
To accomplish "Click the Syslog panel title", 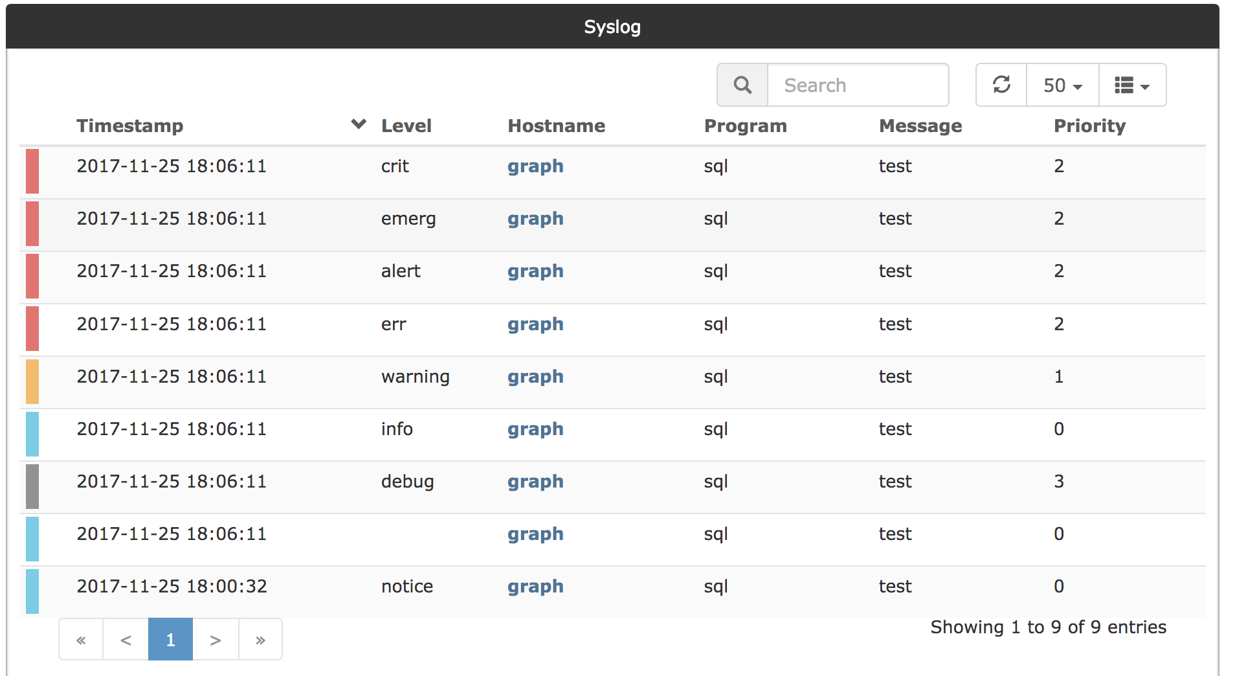I will [612, 27].
